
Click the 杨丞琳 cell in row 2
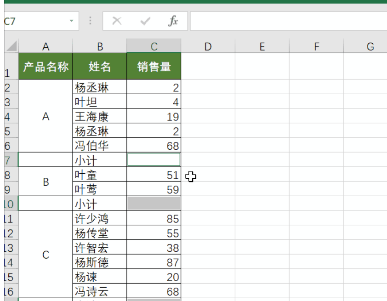tap(100, 87)
